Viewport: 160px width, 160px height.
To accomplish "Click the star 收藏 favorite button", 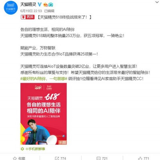I will tap(19, 158).
